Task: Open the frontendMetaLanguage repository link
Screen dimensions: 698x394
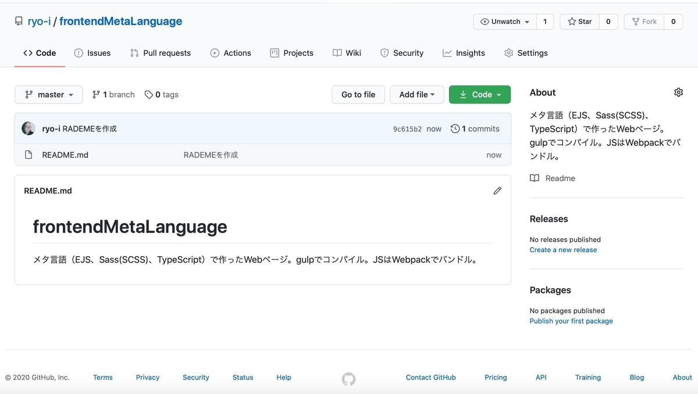Action: [120, 22]
